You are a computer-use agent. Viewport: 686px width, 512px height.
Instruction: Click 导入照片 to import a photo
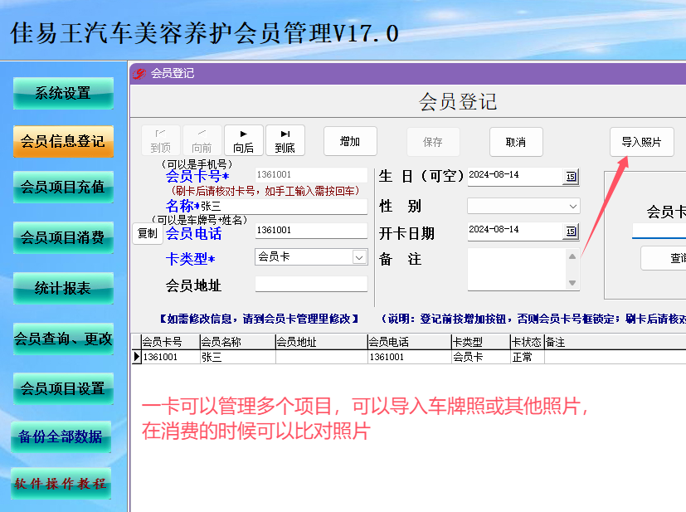(x=641, y=142)
